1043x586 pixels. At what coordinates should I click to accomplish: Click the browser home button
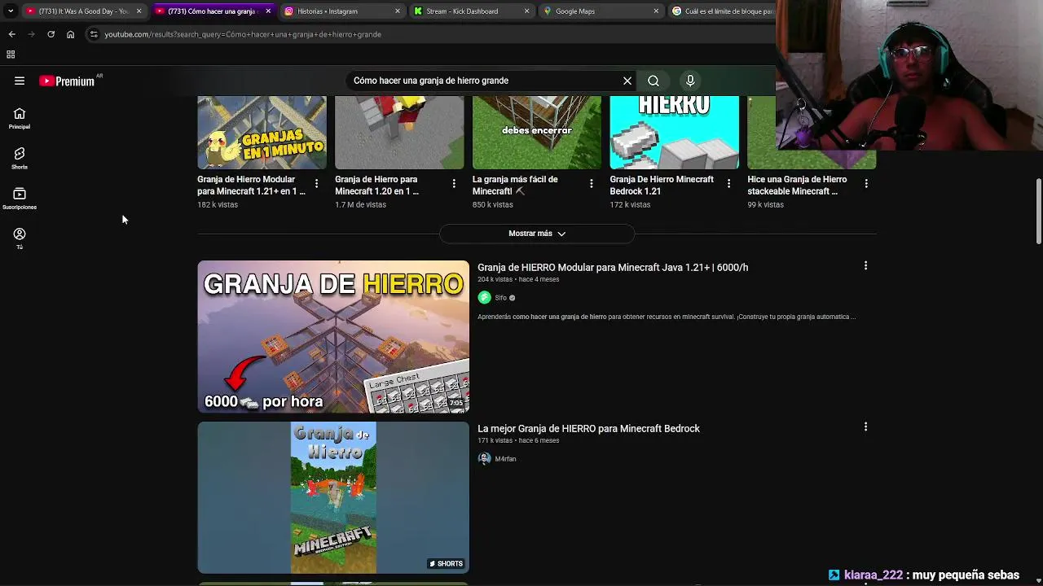tap(70, 34)
